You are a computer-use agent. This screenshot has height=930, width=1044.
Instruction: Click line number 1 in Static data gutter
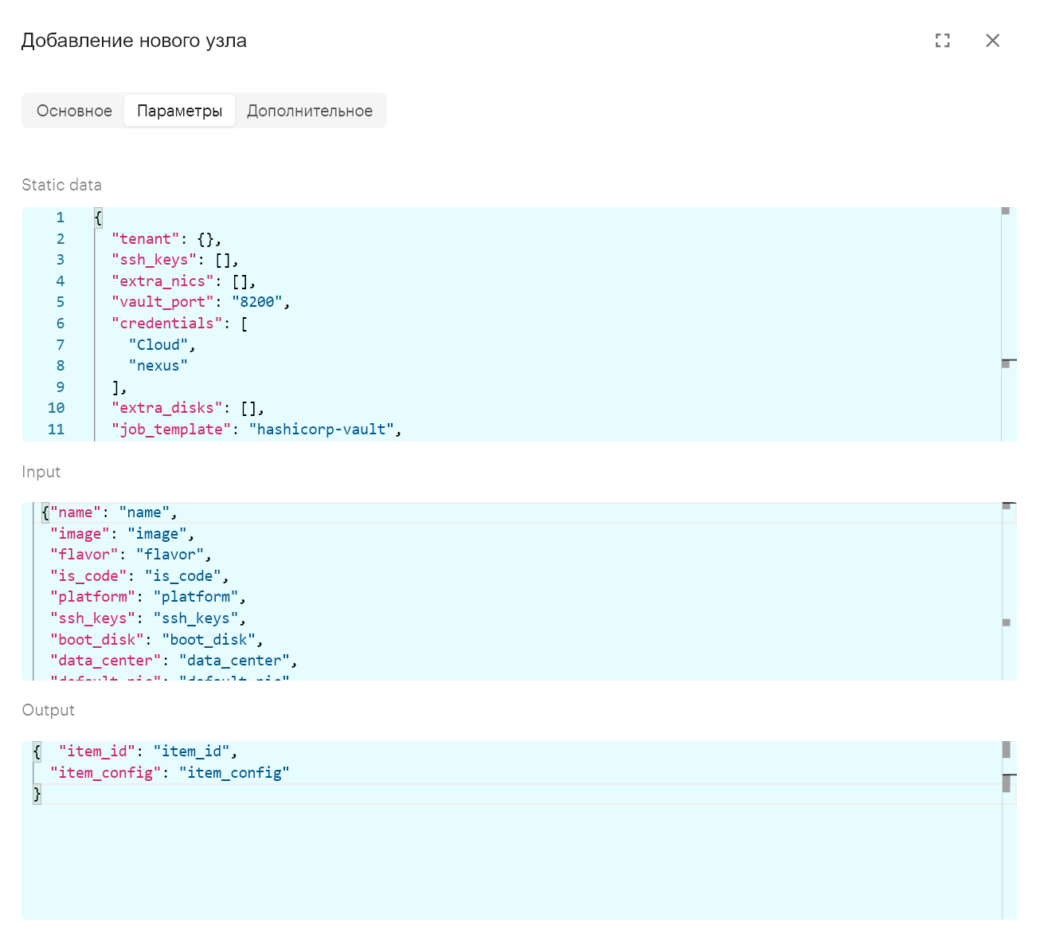[60, 218]
